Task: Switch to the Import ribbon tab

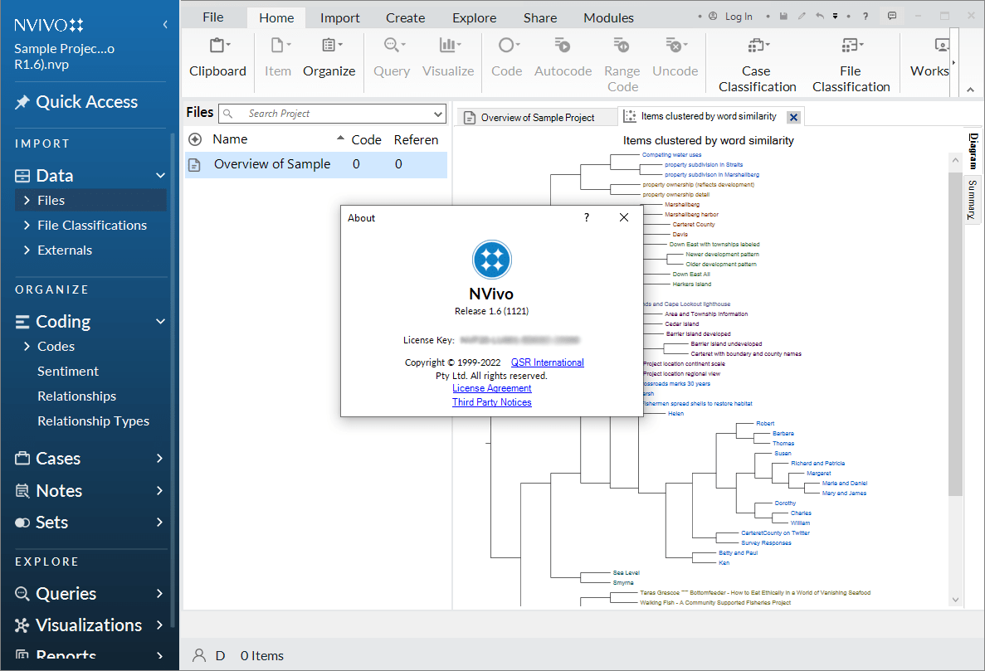Action: coord(339,17)
